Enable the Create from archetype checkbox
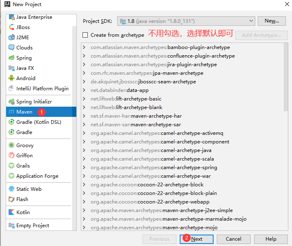The width and height of the screenshot is (292, 246). (x=85, y=35)
